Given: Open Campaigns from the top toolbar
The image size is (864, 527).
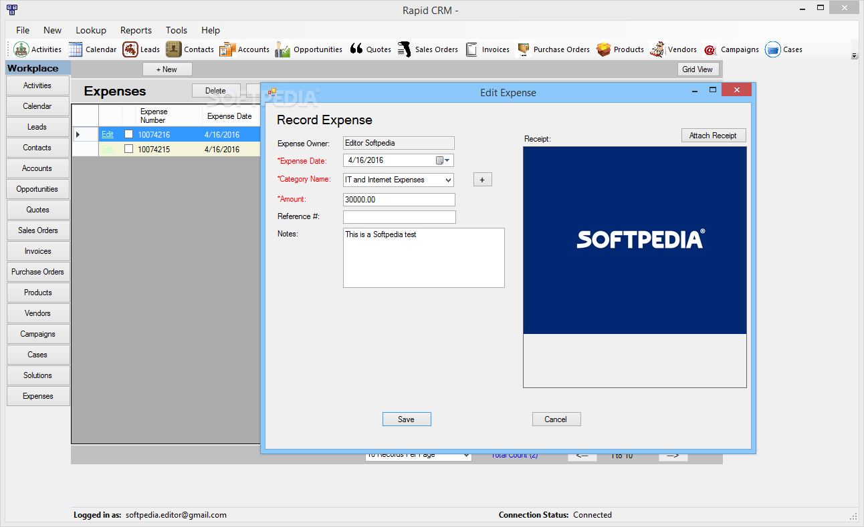Looking at the screenshot, I should click(x=732, y=49).
